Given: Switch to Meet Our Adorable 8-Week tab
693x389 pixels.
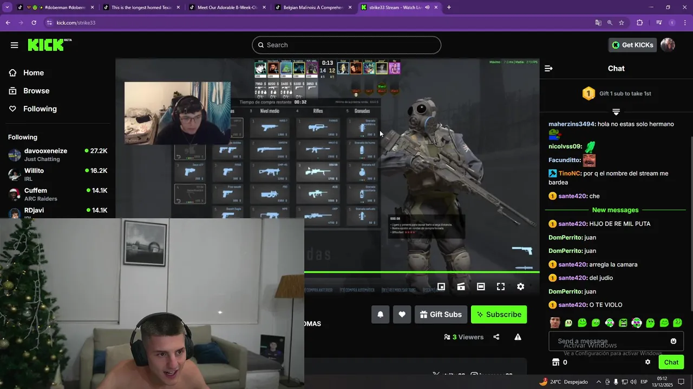Looking at the screenshot, I should point(227,8).
